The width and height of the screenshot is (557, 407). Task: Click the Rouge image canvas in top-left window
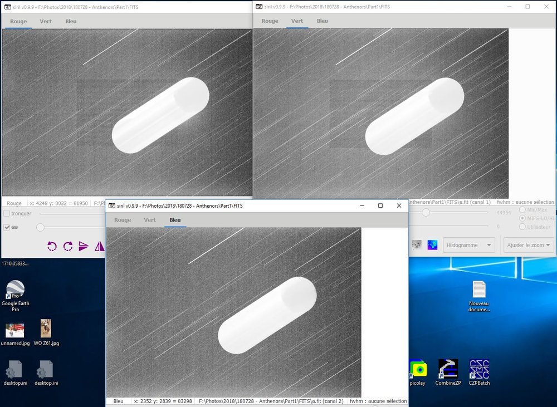click(127, 112)
